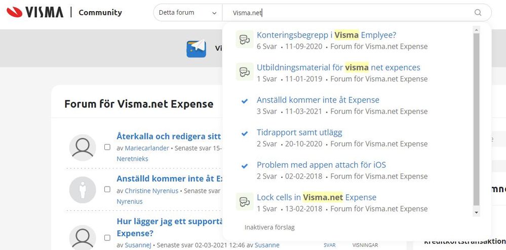Click VISNINGAR column label
This screenshot has height=250, width=506.
coord(365,245)
